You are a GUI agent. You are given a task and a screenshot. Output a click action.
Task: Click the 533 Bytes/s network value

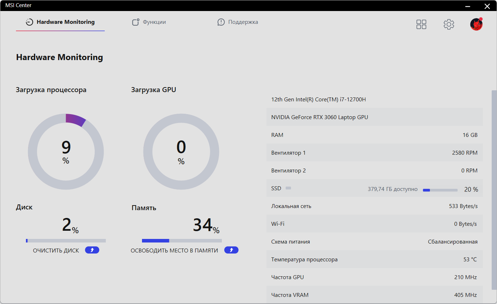[463, 206]
